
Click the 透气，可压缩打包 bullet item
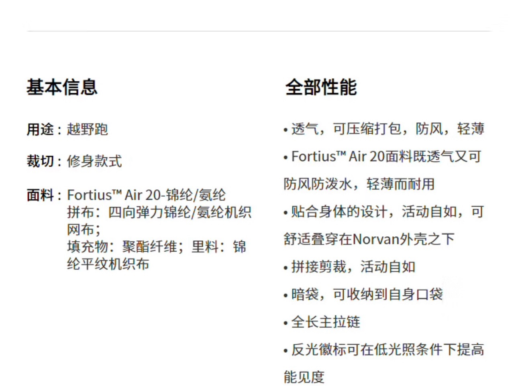[x=384, y=129]
